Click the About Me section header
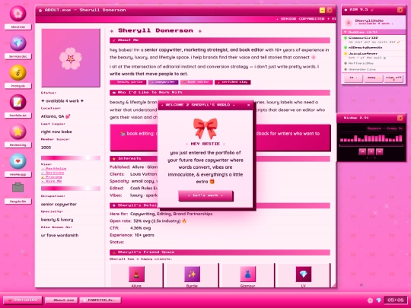 pos(220,40)
